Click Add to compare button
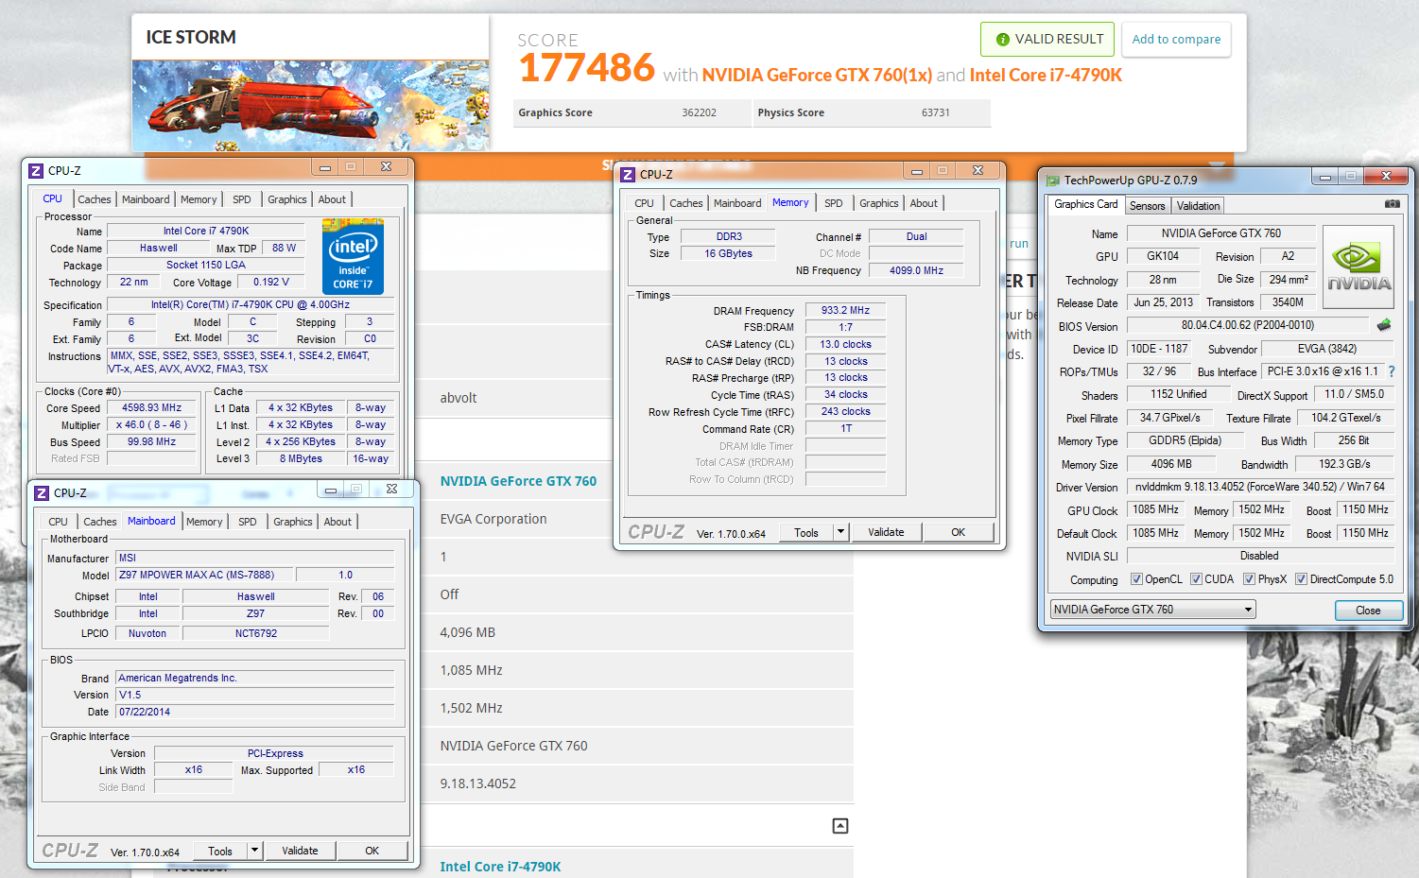 click(1176, 40)
